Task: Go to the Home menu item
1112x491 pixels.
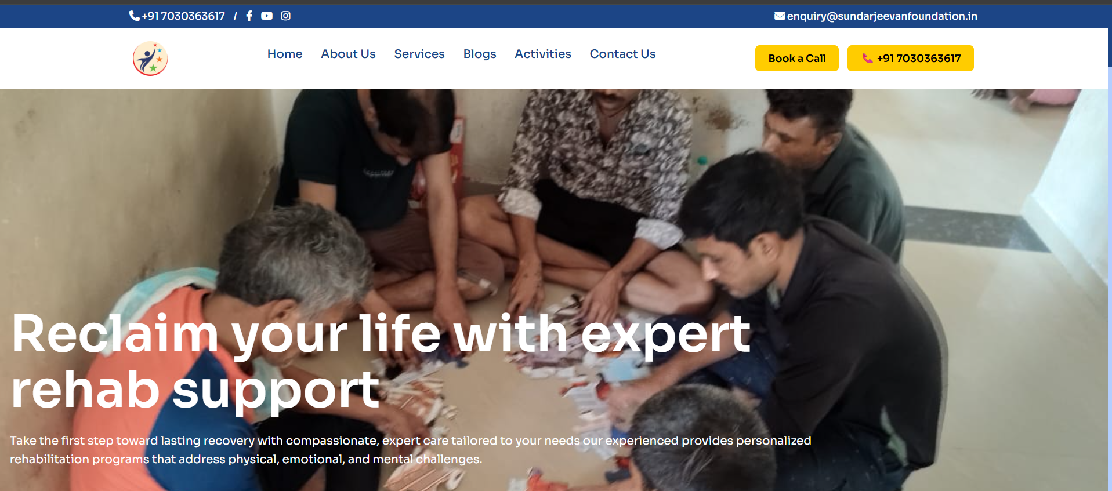Action: (x=285, y=54)
